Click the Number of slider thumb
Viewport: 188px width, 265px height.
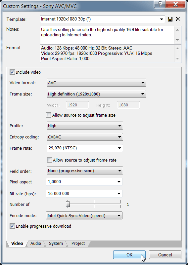(x=68, y=204)
